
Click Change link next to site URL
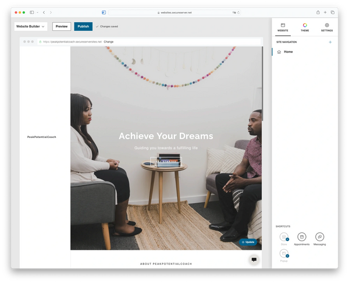coord(109,42)
